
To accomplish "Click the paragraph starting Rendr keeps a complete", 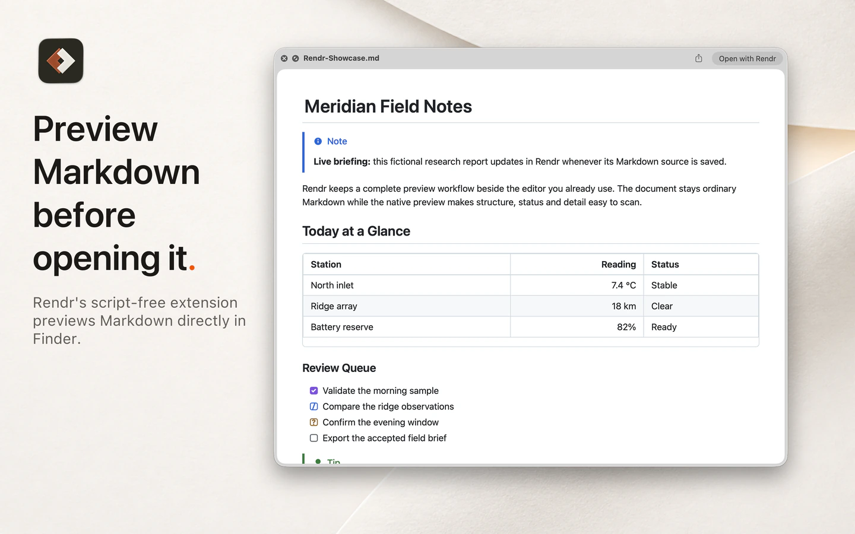I will pos(519,195).
